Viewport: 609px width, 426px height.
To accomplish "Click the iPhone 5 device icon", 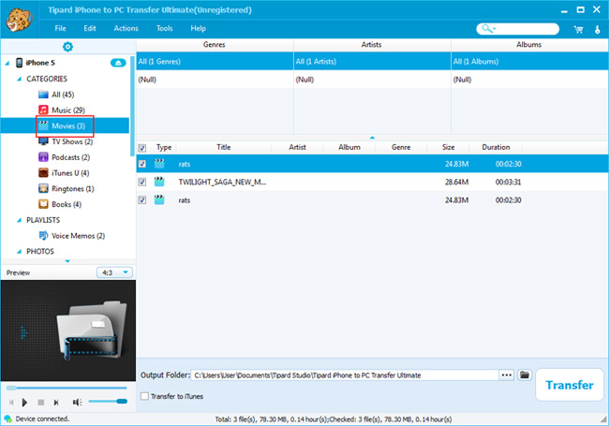I will (x=19, y=63).
